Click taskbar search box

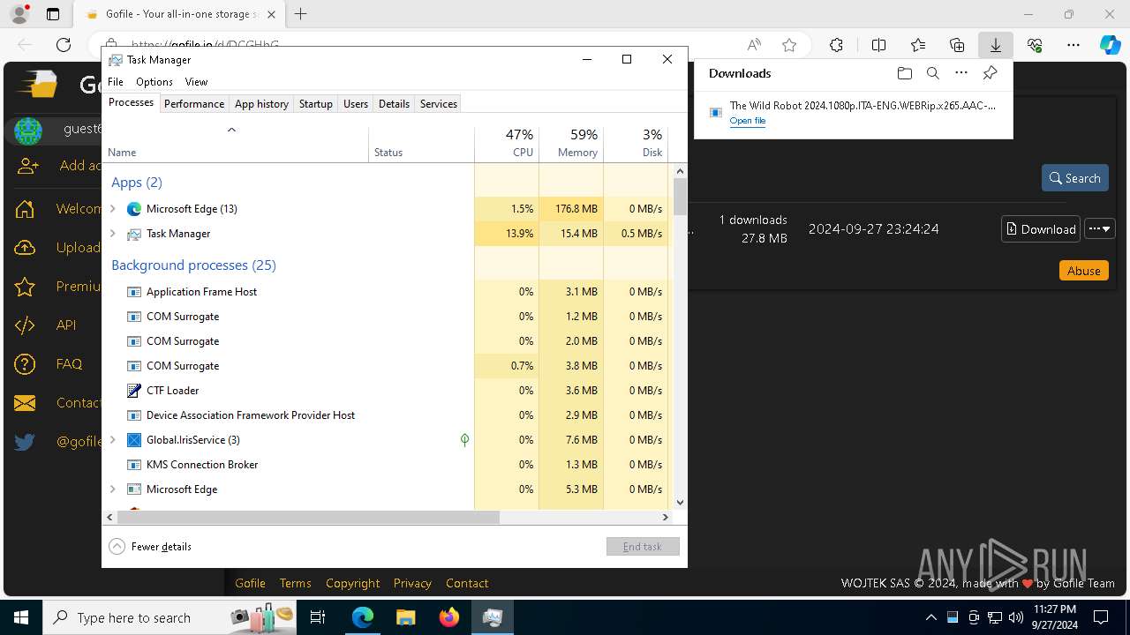169,617
